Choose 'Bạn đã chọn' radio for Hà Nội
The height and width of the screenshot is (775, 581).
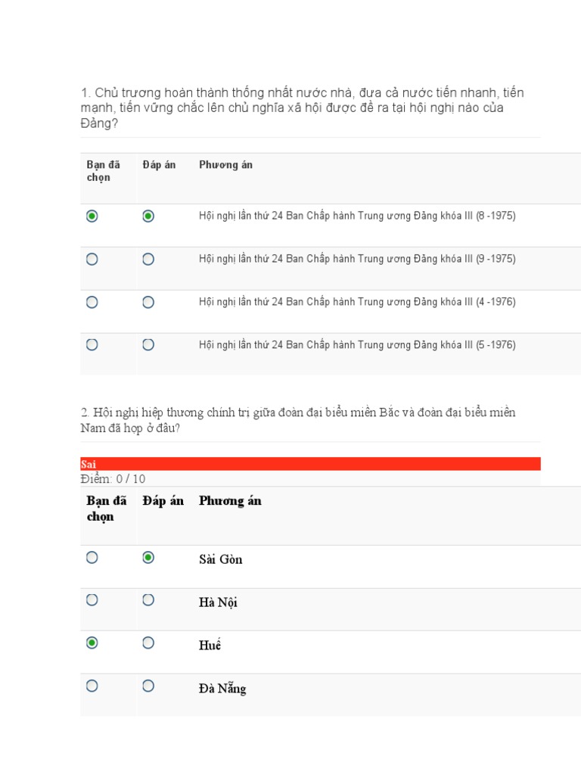[x=92, y=600]
